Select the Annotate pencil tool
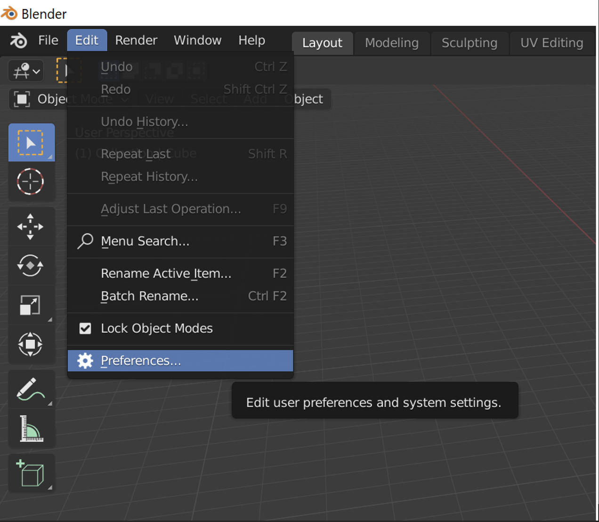This screenshot has width=599, height=522. click(31, 390)
